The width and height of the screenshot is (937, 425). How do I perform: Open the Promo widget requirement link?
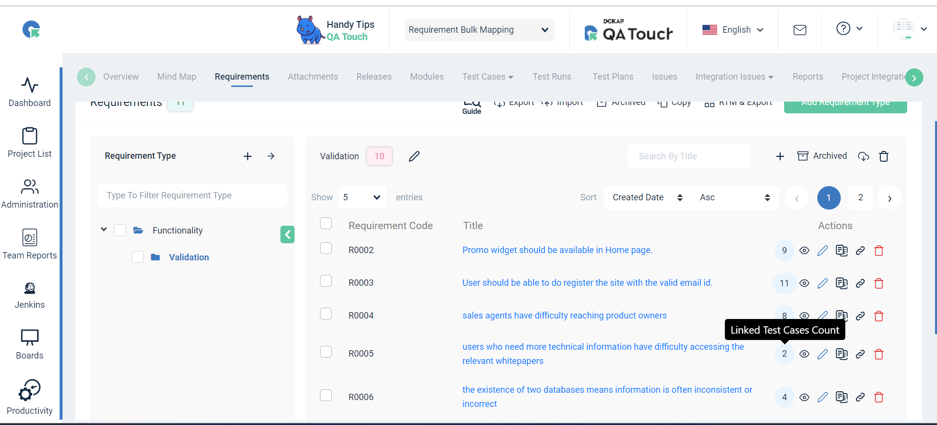pyautogui.click(x=557, y=250)
